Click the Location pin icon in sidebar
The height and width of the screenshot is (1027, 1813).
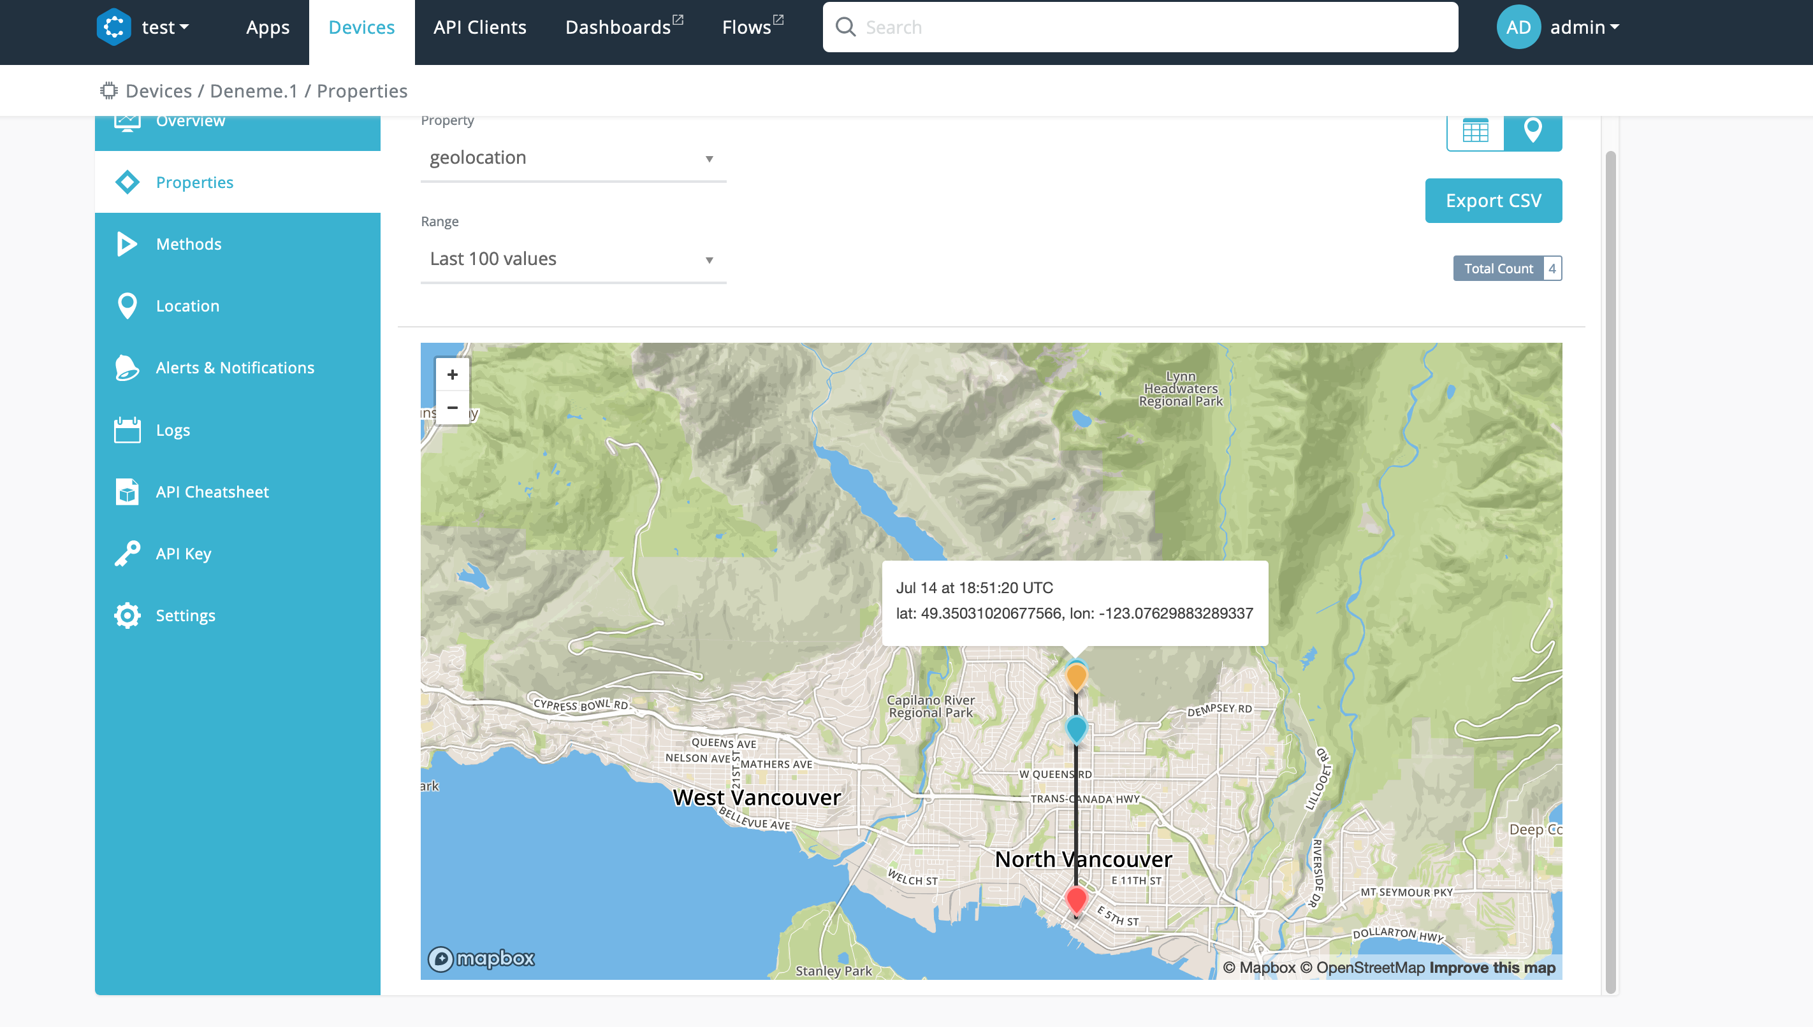(127, 305)
